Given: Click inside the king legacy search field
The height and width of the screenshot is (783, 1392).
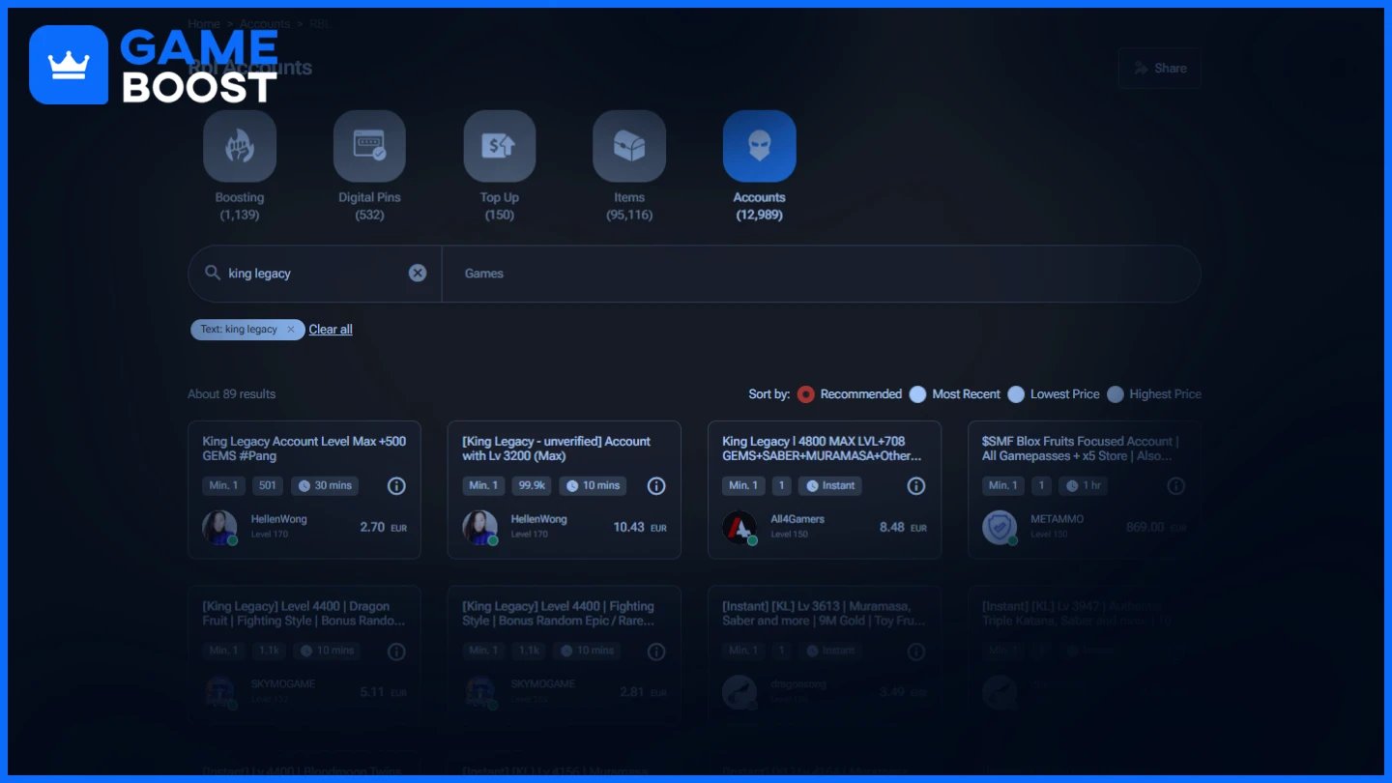Looking at the screenshot, I should click(x=314, y=274).
